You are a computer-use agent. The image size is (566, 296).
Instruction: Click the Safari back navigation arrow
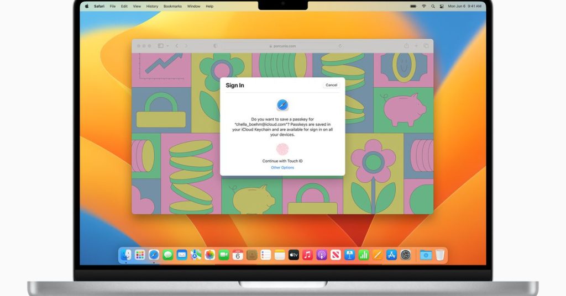pyautogui.click(x=177, y=46)
